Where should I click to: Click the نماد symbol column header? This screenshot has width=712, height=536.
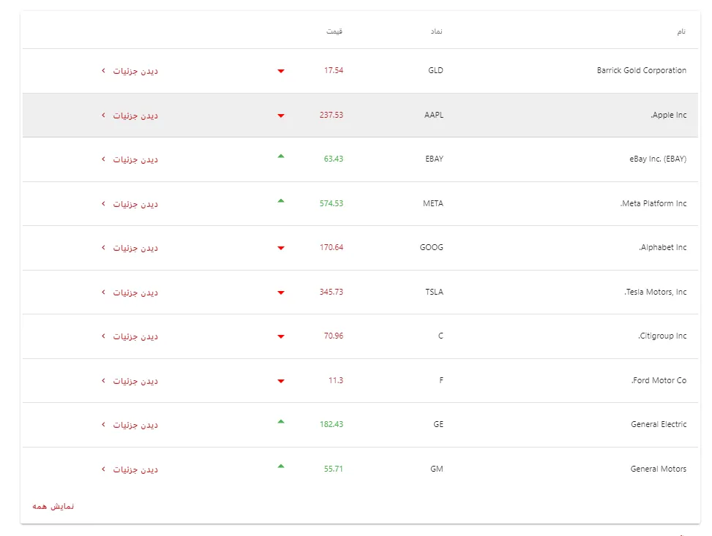tap(436, 31)
